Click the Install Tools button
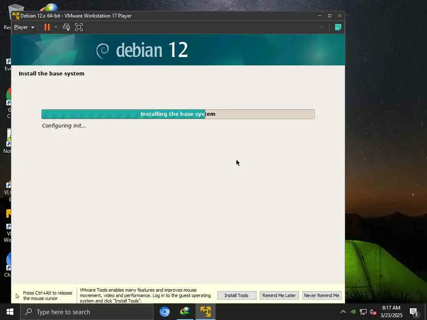The image size is (427, 320). pyautogui.click(x=236, y=295)
